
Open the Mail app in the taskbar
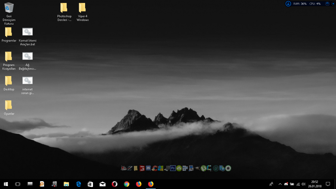102,184
